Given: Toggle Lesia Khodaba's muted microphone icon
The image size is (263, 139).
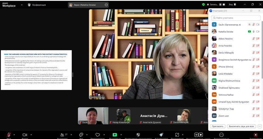Looking at the screenshot, I should [x=254, y=74].
